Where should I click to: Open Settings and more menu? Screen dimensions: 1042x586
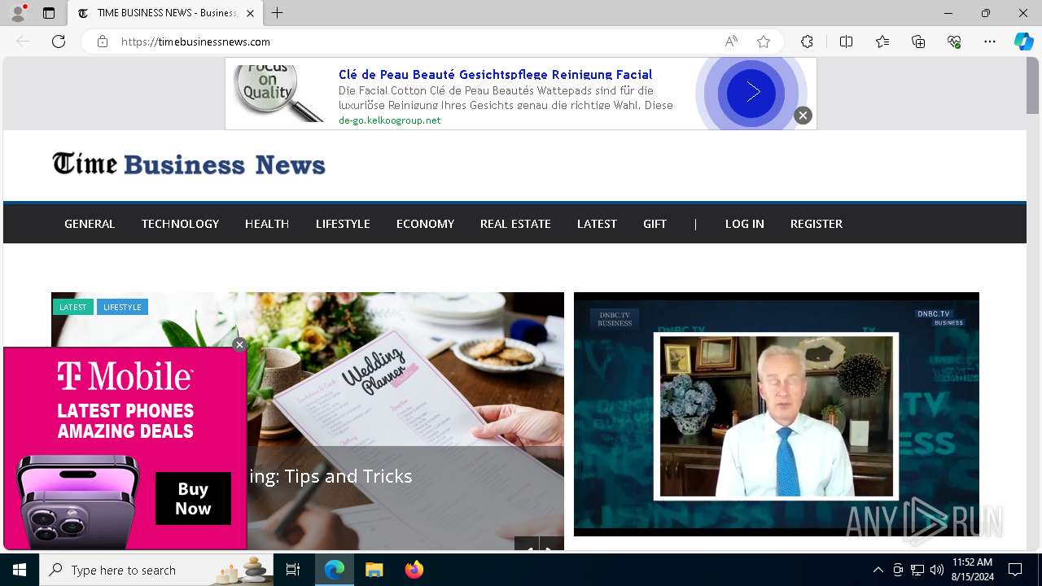point(990,42)
